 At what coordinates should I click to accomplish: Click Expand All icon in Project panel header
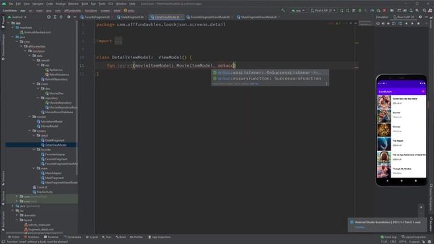(55, 17)
